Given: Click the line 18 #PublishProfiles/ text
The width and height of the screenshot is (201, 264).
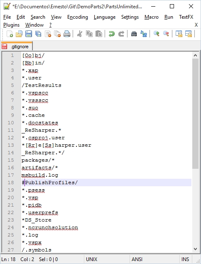Looking at the screenshot, I should click(49, 183).
